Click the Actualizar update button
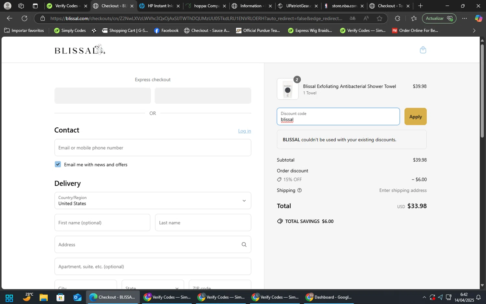 439,18
